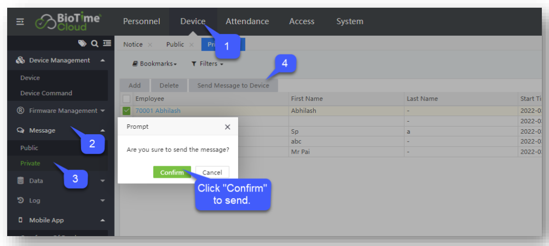Open the Personnel menu

point(141,21)
